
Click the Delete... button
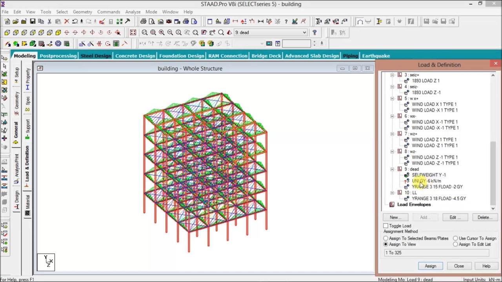pos(485,217)
